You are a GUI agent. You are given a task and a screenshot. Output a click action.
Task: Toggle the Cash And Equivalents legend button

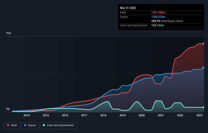58,125
